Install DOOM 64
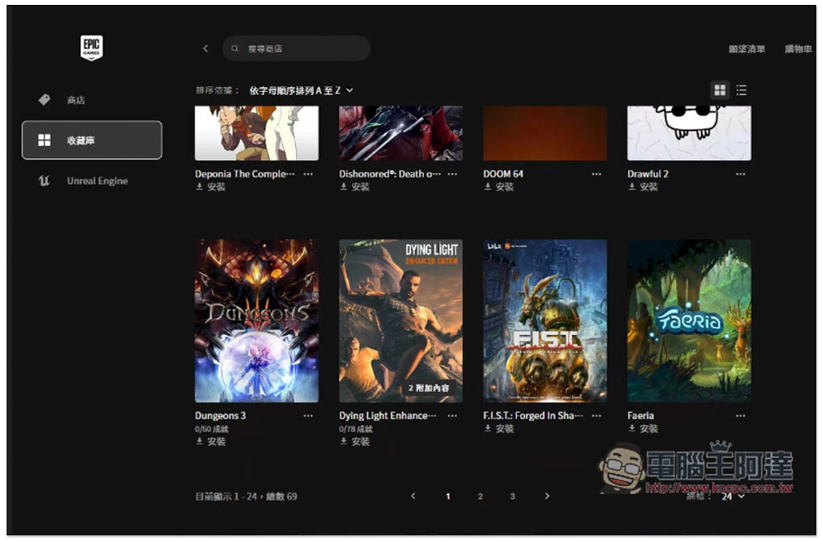This screenshot has height=541, width=822. (499, 187)
